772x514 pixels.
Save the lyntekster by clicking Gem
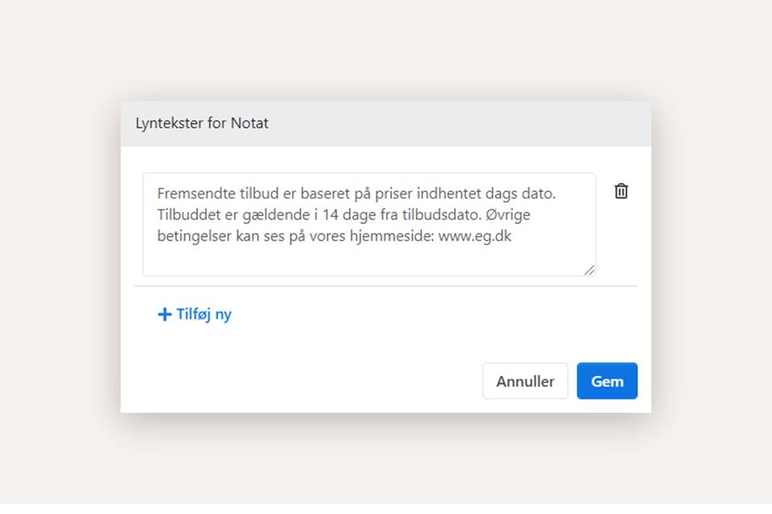(x=607, y=381)
